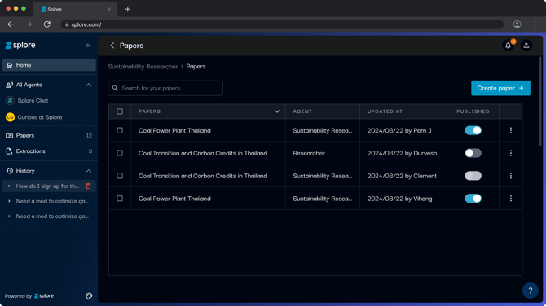The height and width of the screenshot is (306, 546).
Task: Delete the 'How do I sign up' history entry
Action: coord(88,186)
